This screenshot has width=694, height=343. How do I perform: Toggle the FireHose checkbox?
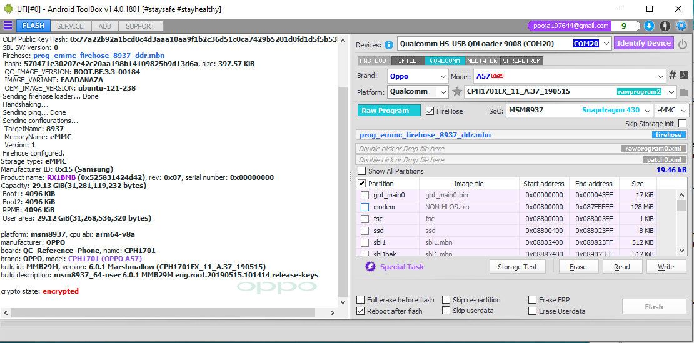pos(429,111)
